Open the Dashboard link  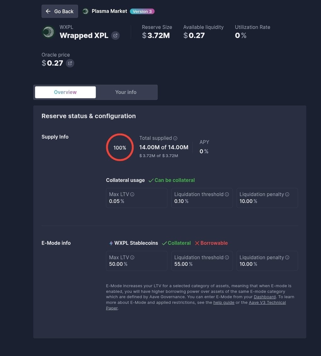265,297
